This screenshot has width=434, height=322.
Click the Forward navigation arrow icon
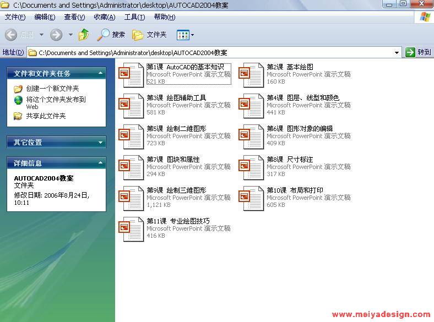coord(56,35)
